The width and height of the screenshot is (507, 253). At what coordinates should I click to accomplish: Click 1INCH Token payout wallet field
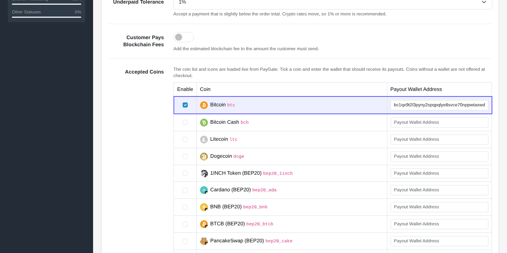[439, 174]
